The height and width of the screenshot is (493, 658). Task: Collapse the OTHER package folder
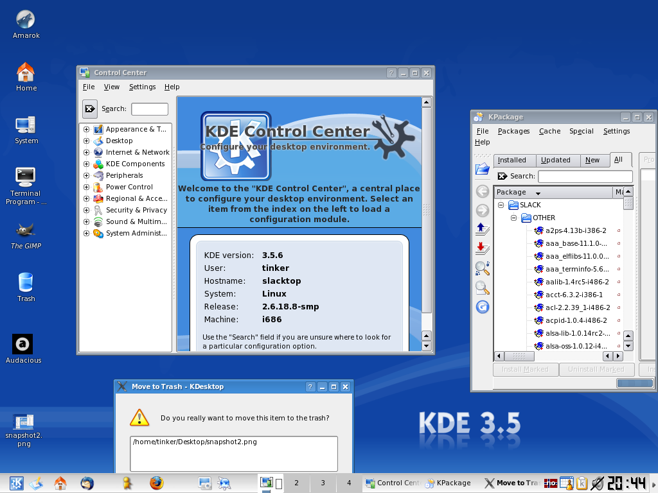coord(513,218)
